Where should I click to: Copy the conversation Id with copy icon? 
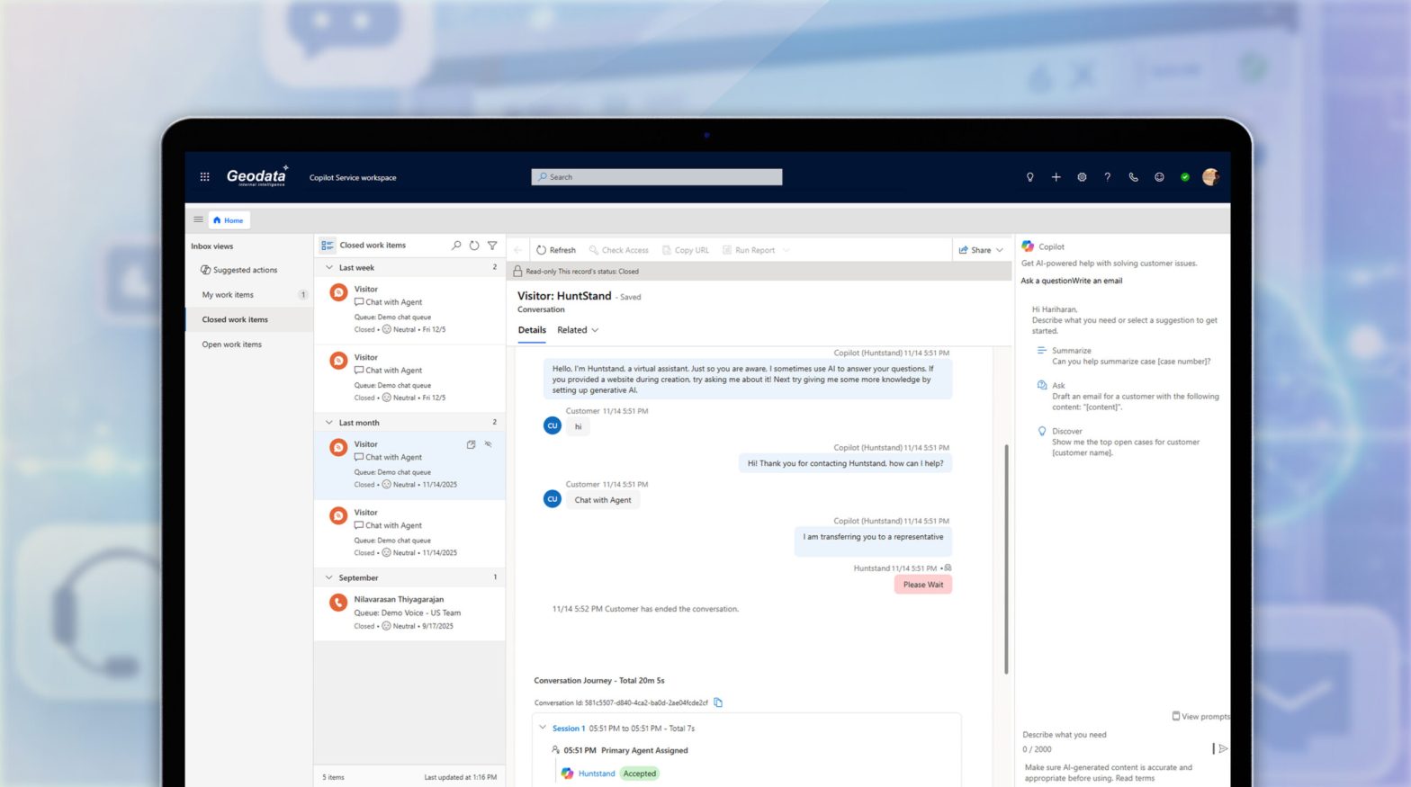tap(718, 702)
